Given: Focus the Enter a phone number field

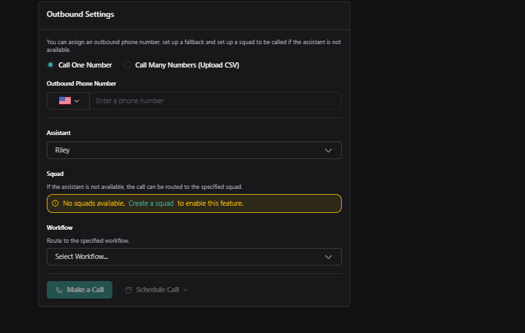Looking at the screenshot, I should click(x=214, y=101).
